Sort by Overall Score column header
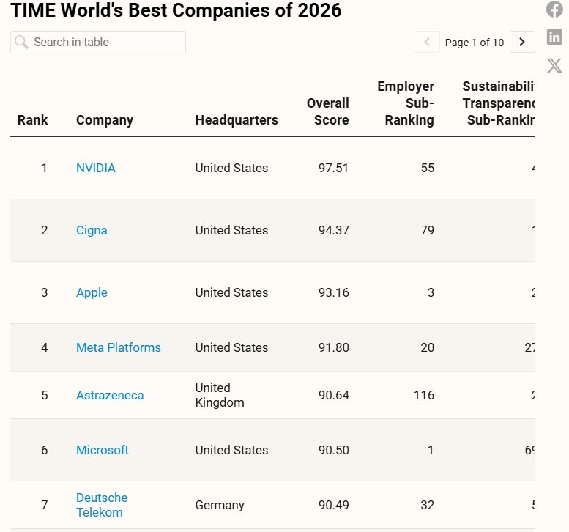The width and height of the screenshot is (569, 532). point(327,111)
